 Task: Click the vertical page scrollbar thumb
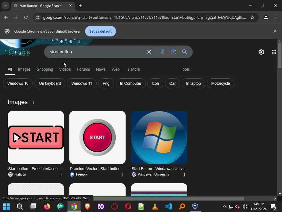pyautogui.click(x=279, y=55)
